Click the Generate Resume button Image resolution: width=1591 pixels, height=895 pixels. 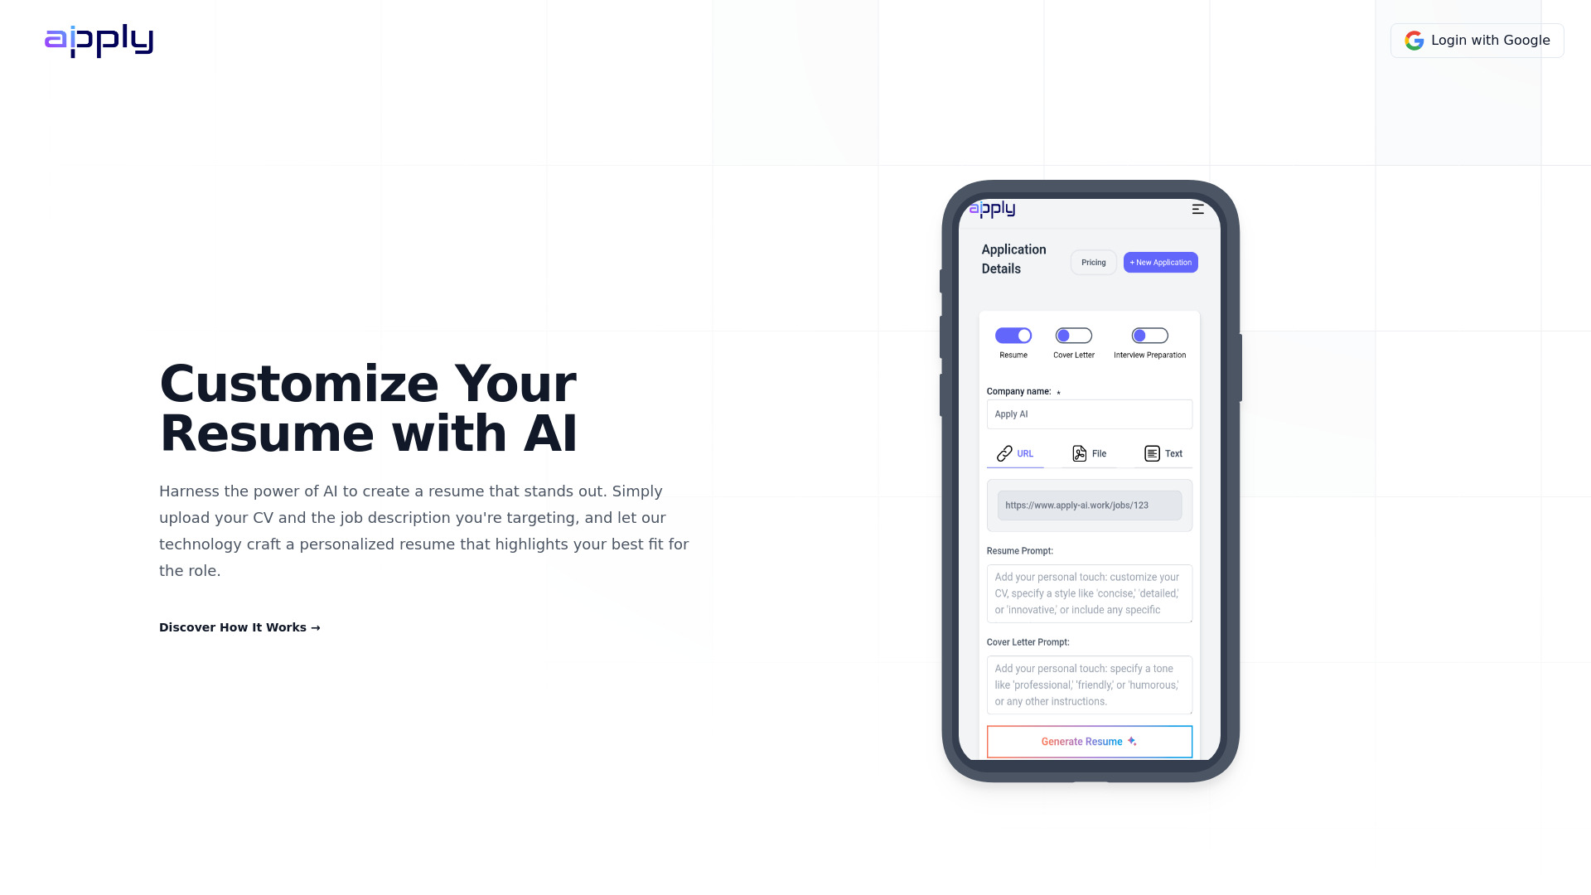click(x=1090, y=741)
